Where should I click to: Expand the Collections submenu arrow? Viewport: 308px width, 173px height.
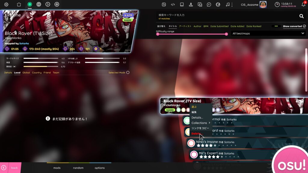pyautogui.click(x=209, y=123)
